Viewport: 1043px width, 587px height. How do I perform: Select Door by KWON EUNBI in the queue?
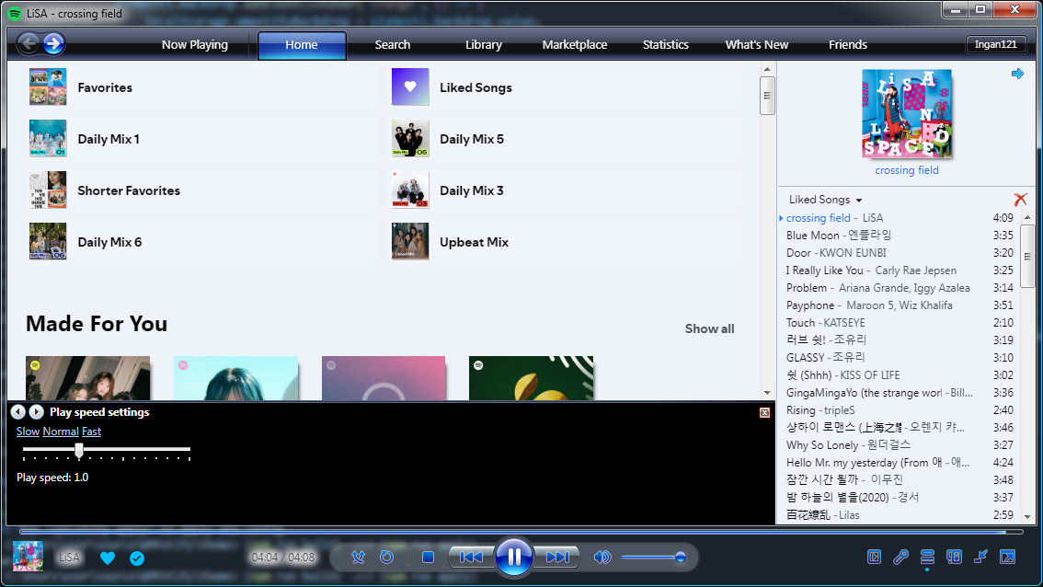[x=900, y=253]
